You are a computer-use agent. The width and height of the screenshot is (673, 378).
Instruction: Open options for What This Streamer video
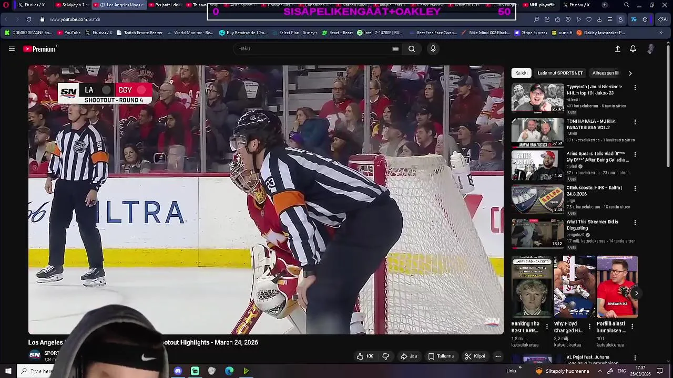click(635, 222)
